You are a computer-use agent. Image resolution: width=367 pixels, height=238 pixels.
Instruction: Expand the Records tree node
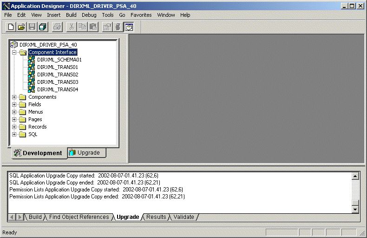pos(14,127)
